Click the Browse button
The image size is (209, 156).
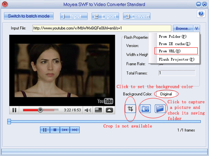click(x=183, y=28)
